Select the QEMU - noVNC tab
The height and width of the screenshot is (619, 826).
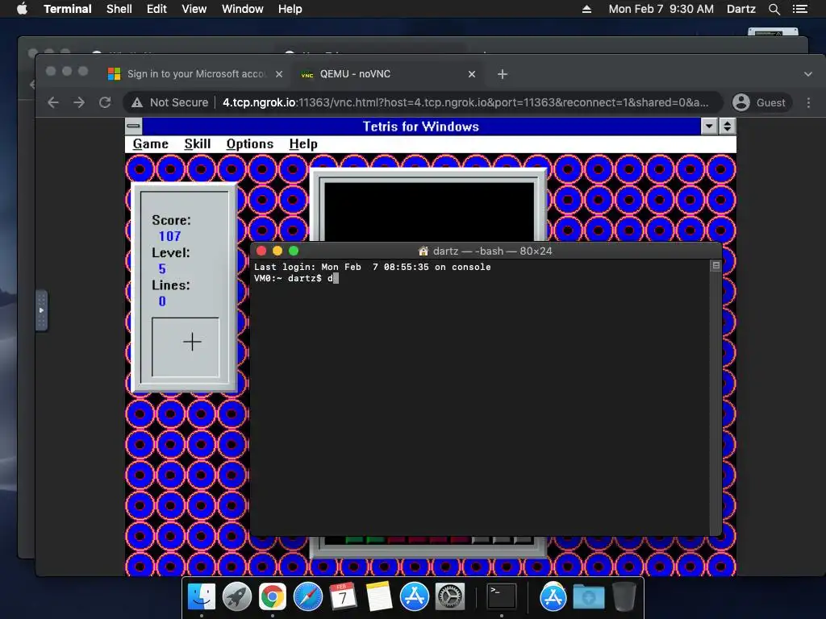(x=389, y=74)
